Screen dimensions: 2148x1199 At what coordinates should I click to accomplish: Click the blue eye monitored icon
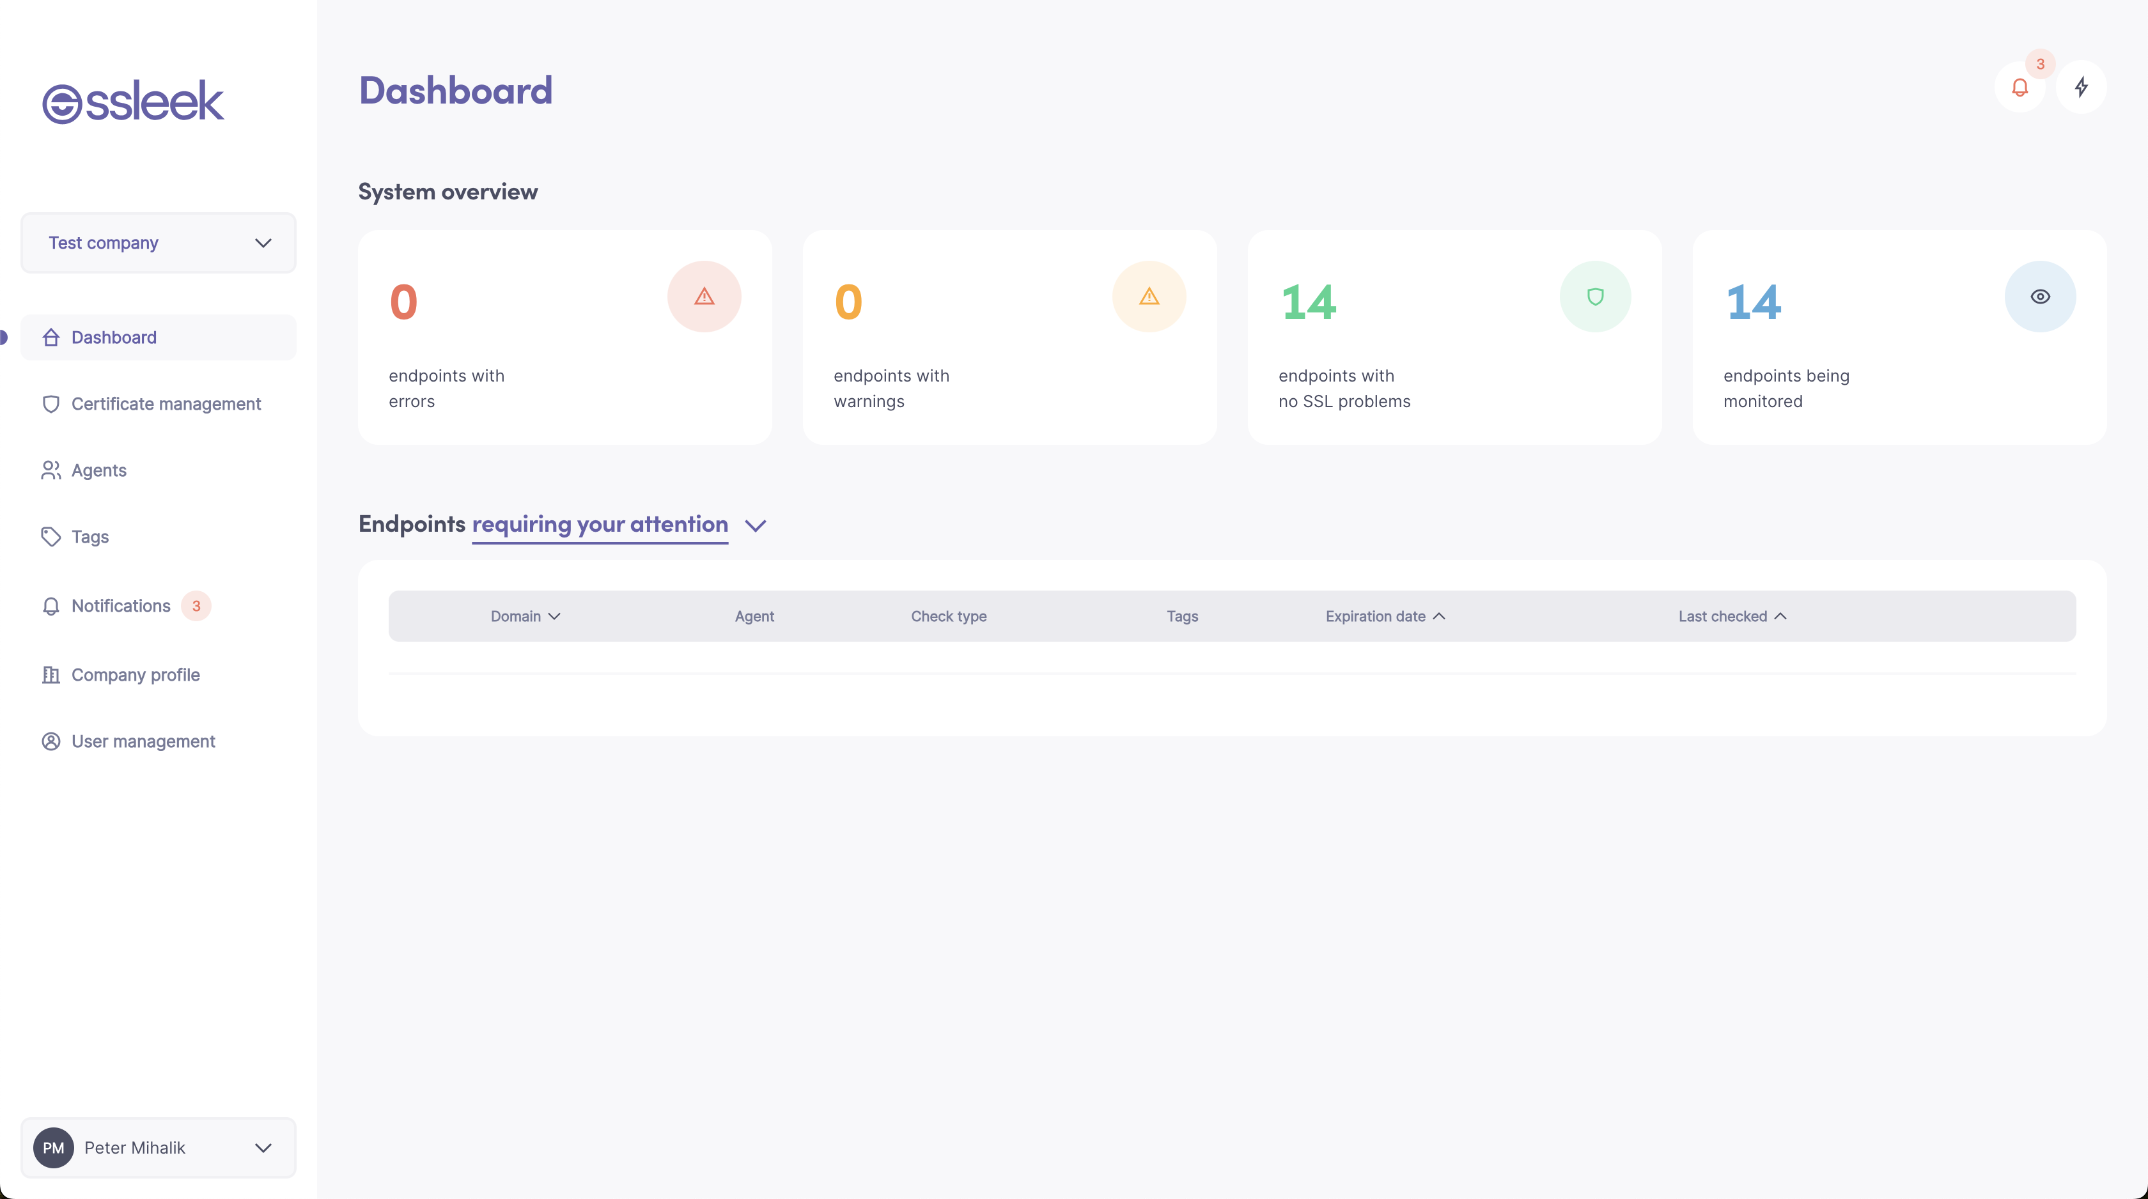click(x=2039, y=297)
